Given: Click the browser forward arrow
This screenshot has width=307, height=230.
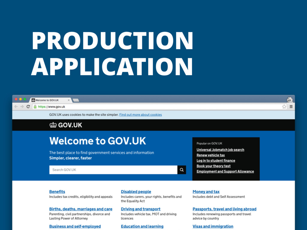Looking at the screenshot, I should click(22, 107).
